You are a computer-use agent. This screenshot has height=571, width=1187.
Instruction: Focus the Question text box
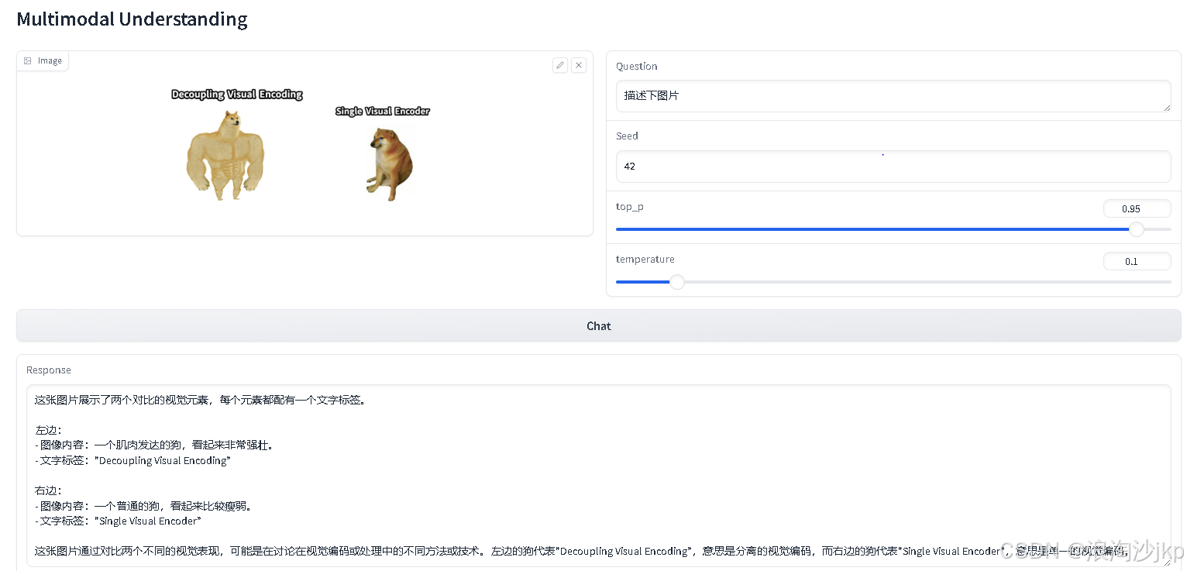[893, 96]
